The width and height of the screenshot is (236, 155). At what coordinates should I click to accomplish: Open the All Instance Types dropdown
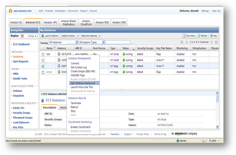pos(92,42)
